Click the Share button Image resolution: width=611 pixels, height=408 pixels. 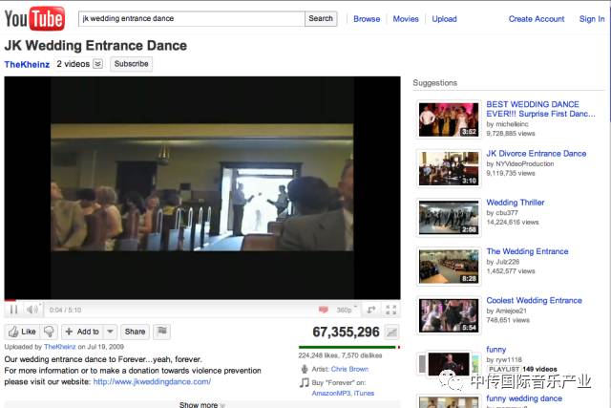pyautogui.click(x=135, y=332)
